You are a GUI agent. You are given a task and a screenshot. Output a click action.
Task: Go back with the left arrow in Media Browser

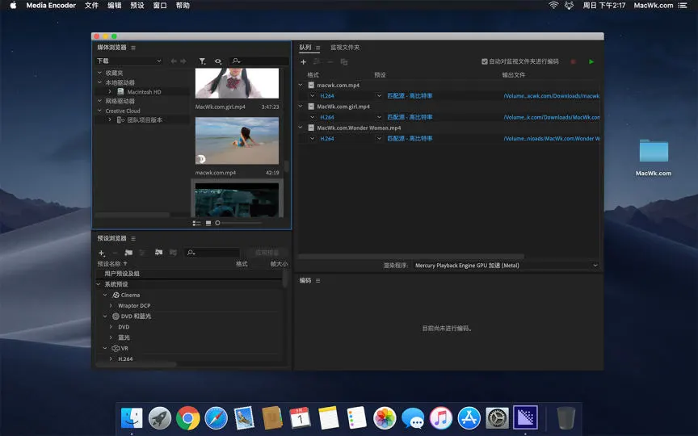[x=174, y=61]
